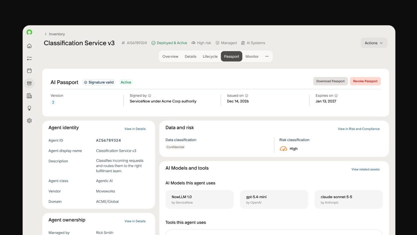Open the gpt-5.4-mini model card

coord(274,199)
